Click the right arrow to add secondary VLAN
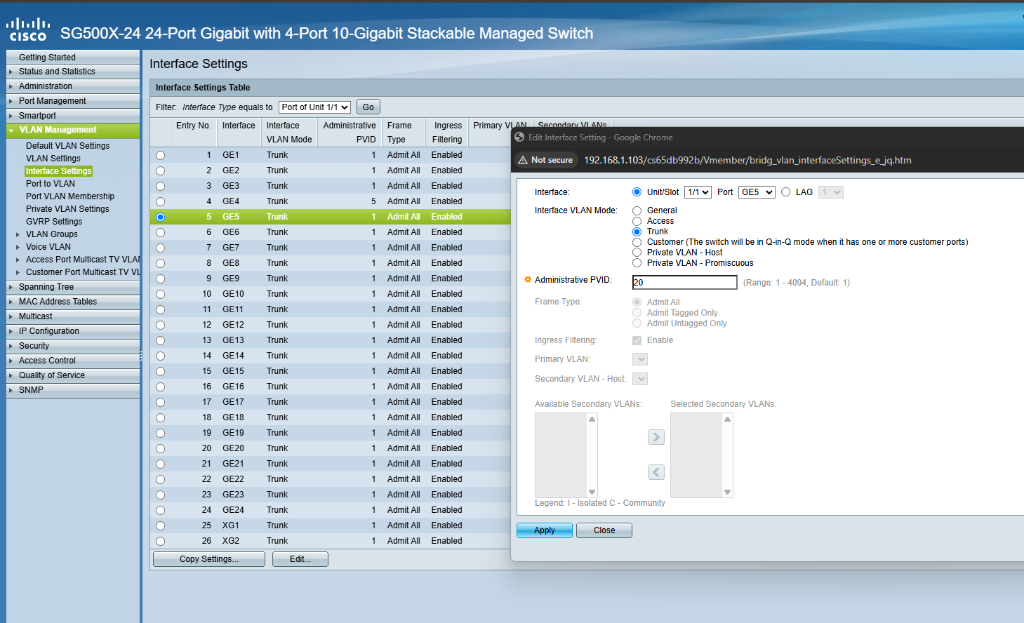Screen dimensions: 1024x623 pos(656,436)
